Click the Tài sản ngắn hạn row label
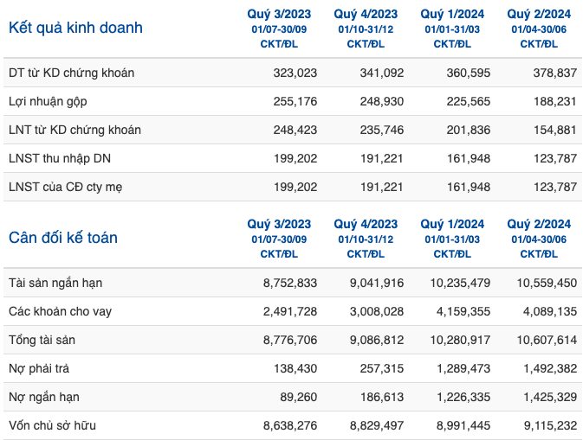 point(55,283)
